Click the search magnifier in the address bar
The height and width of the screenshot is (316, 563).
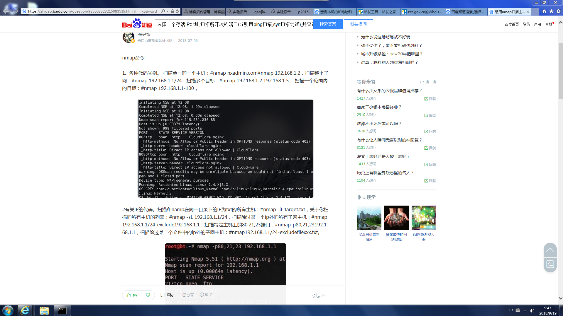163,11
